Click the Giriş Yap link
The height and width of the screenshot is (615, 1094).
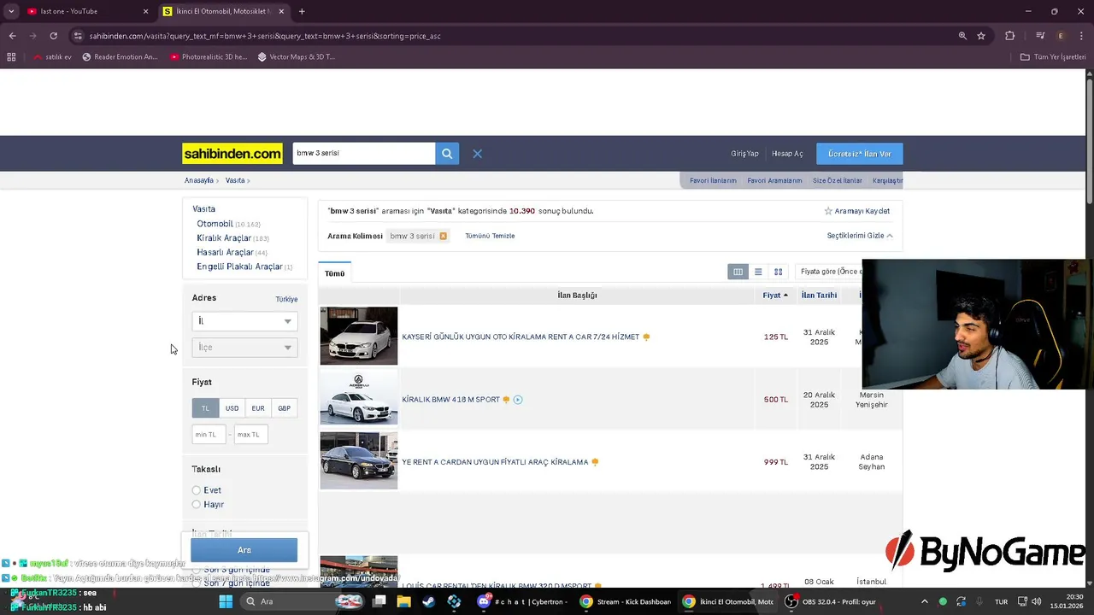[x=744, y=154]
